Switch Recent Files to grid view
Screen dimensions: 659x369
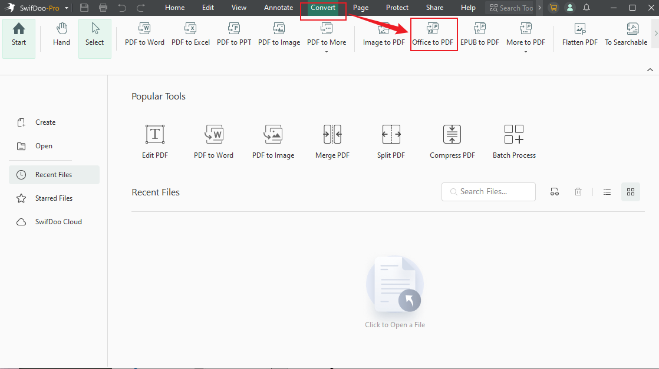tap(631, 191)
